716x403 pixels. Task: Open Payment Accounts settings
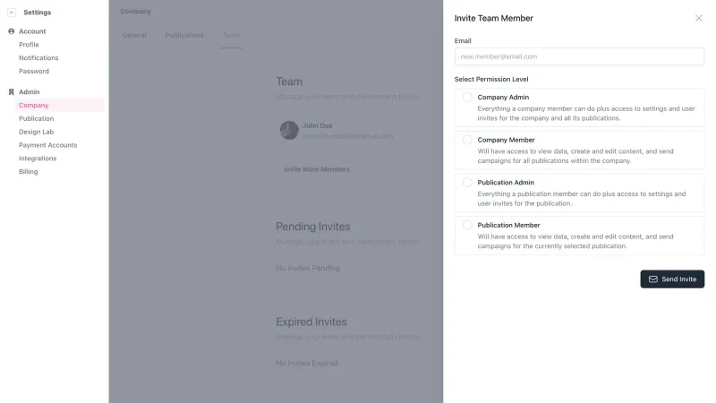point(48,145)
